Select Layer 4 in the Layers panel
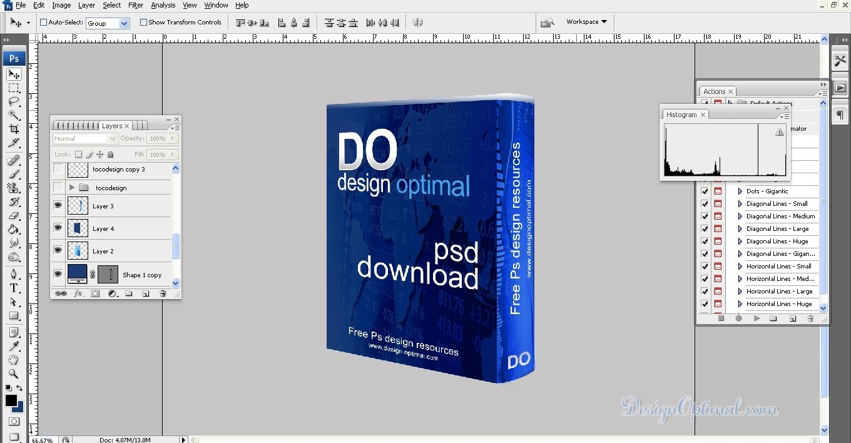The width and height of the screenshot is (851, 443). [113, 228]
